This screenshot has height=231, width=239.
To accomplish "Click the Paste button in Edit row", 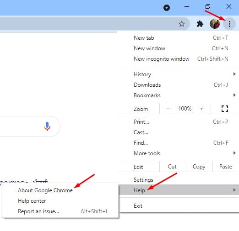I will (226, 167).
